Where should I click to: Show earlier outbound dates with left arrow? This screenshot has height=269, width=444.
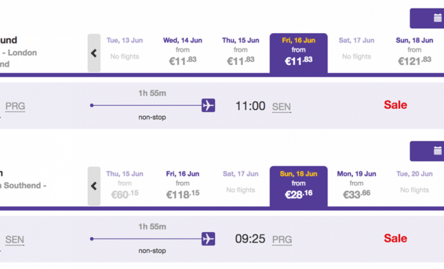pyautogui.click(x=94, y=53)
